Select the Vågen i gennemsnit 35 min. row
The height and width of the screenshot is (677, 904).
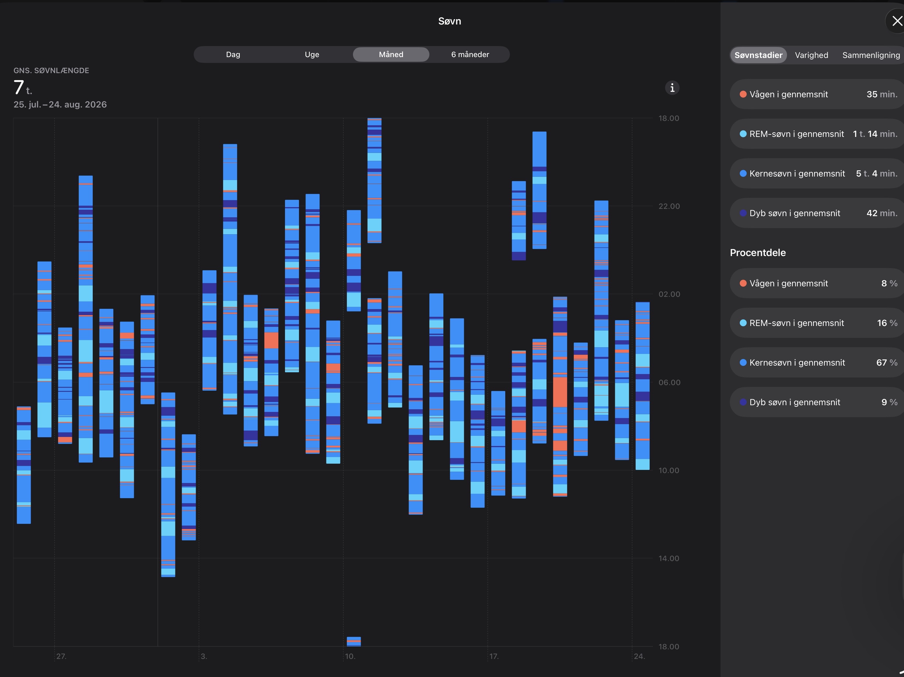(817, 94)
